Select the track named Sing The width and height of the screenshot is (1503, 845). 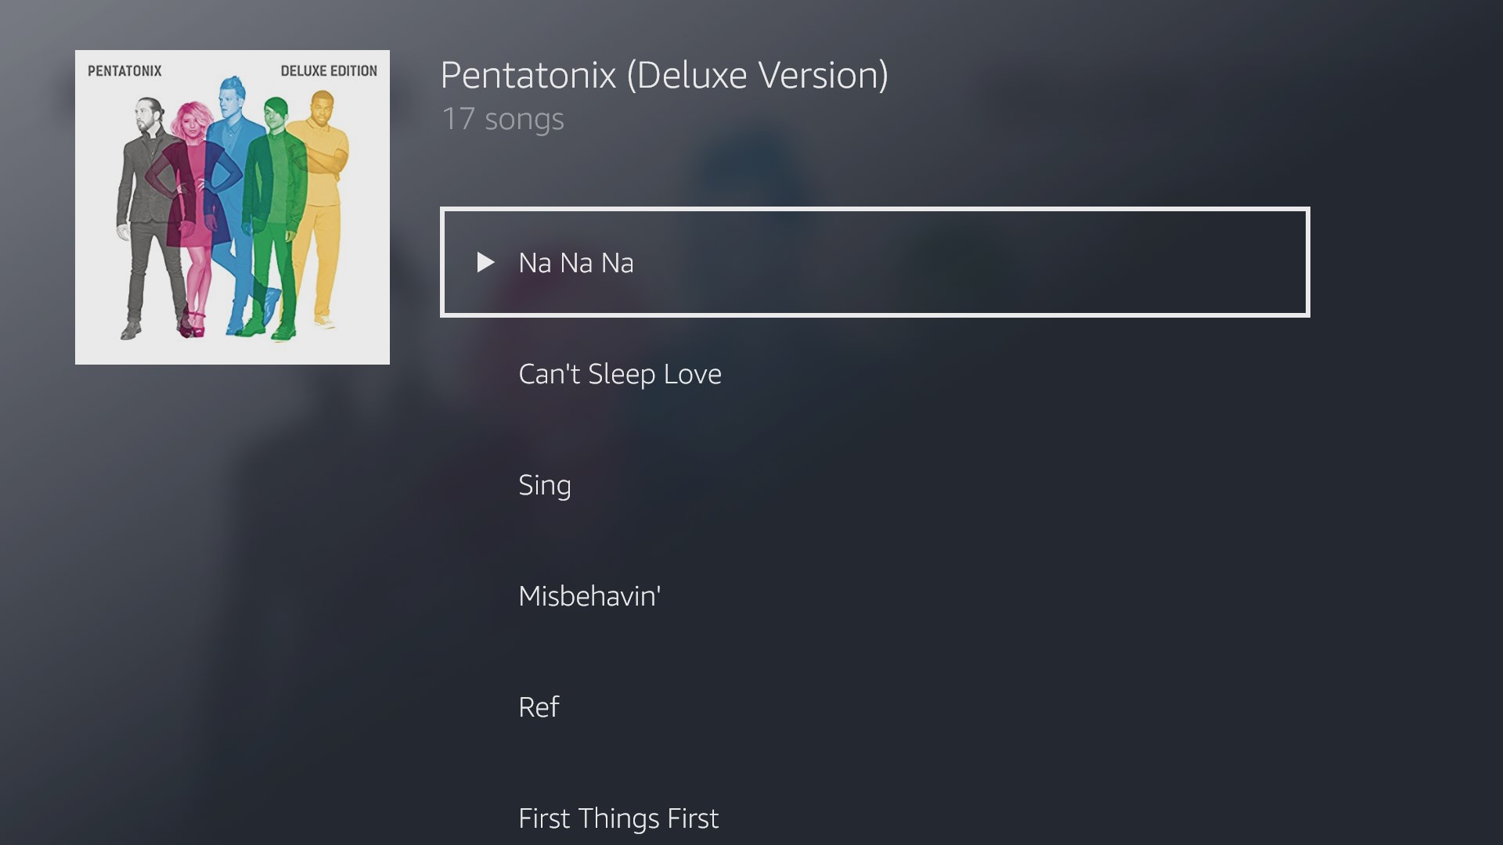pos(544,485)
